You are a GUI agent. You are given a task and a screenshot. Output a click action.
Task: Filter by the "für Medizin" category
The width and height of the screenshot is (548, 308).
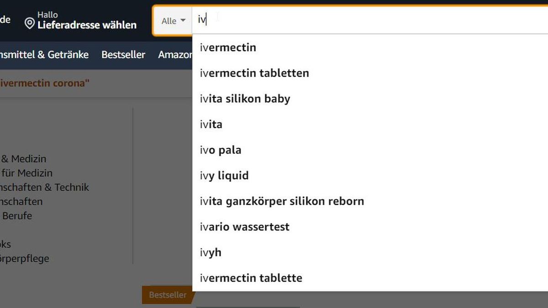coord(27,173)
